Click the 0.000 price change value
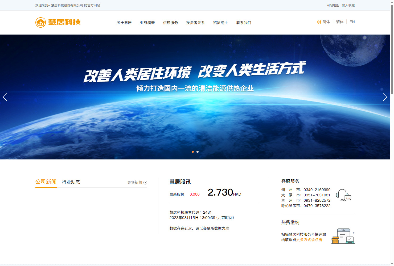 (x=195, y=194)
